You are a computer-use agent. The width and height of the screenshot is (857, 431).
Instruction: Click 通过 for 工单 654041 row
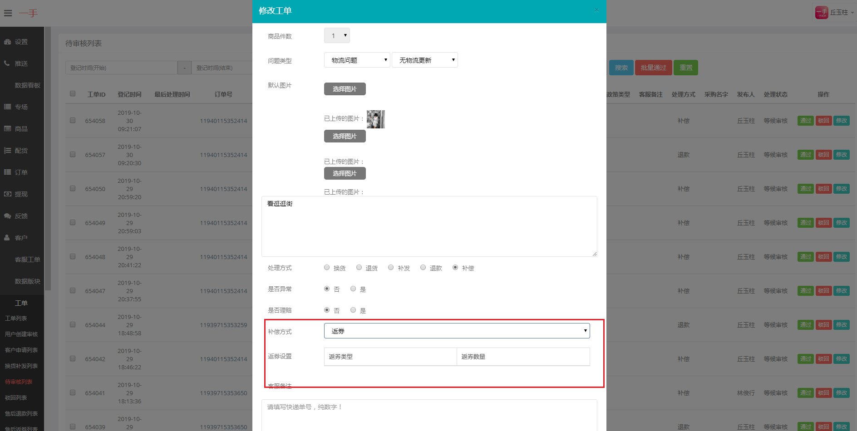[x=806, y=393]
